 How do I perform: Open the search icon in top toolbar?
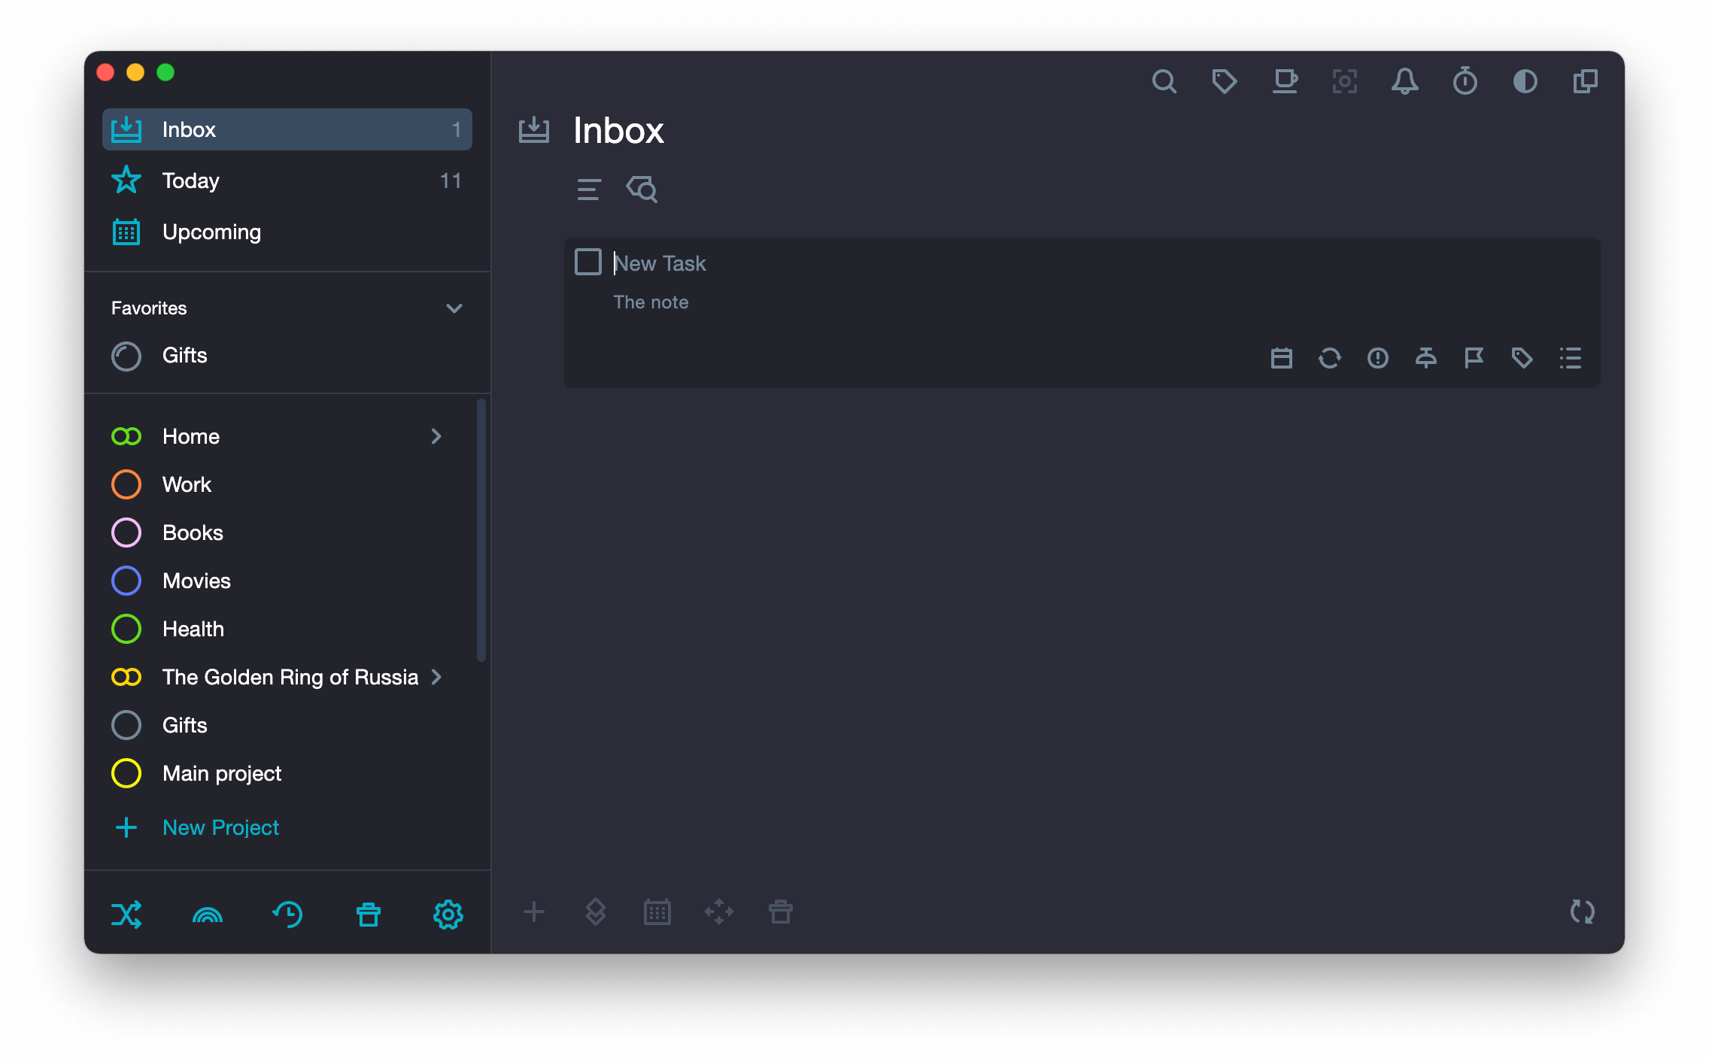[x=1164, y=81]
